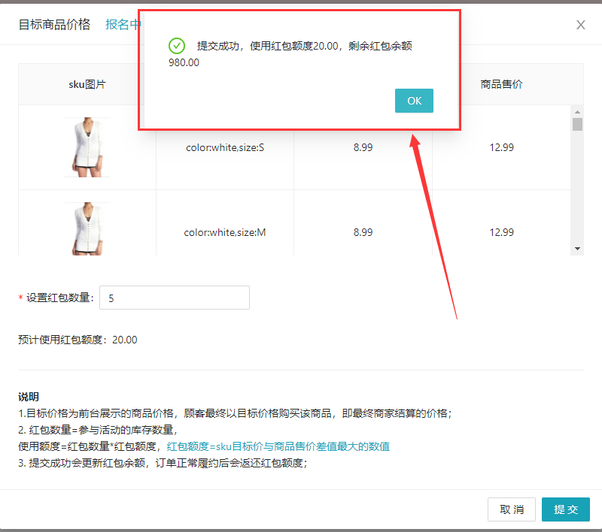
Task: Switch to the 报名中 tab
Action: click(123, 23)
